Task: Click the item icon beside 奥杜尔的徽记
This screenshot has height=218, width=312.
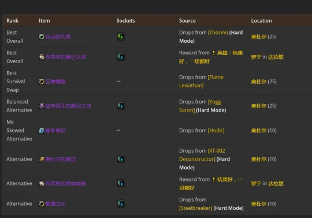Action: point(42,159)
